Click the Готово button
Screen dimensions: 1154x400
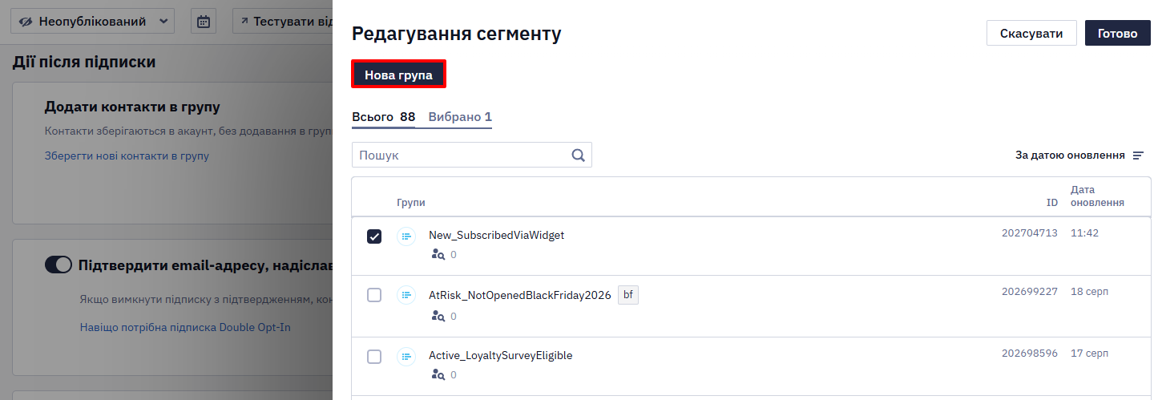click(1118, 34)
